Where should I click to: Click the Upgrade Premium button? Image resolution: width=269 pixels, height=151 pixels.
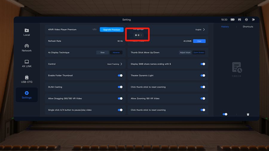click(111, 30)
